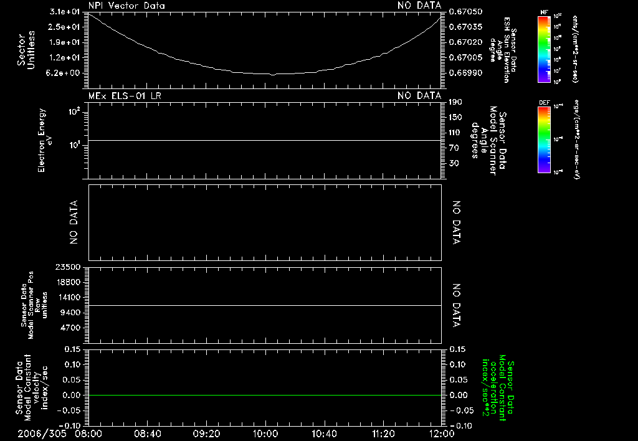Click the '4700' scanner position tick label
Image resolution: width=638 pixels, height=441 pixels.
70,328
